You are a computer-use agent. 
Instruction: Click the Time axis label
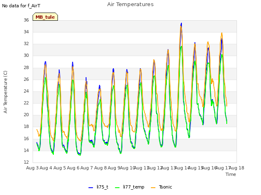coord(231,174)
